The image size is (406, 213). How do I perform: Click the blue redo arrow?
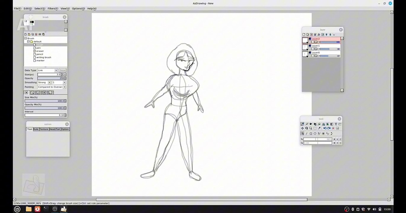coord(329,128)
